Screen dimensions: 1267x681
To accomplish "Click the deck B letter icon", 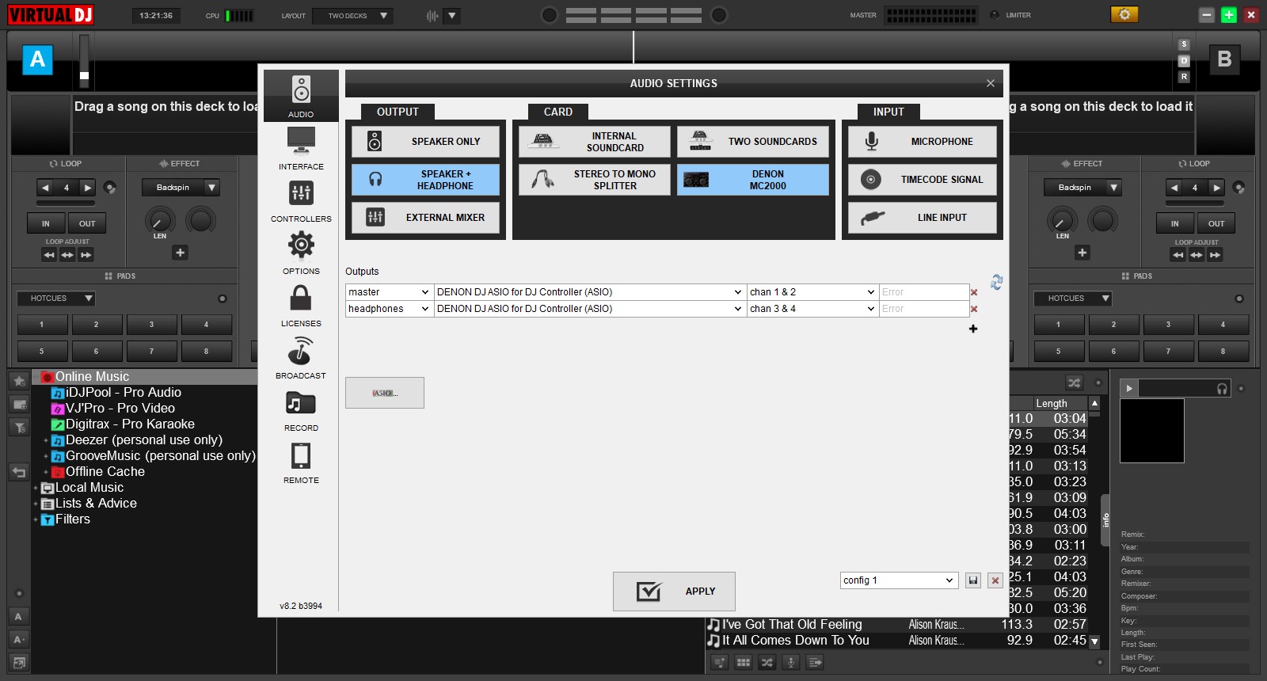I will click(x=1224, y=59).
